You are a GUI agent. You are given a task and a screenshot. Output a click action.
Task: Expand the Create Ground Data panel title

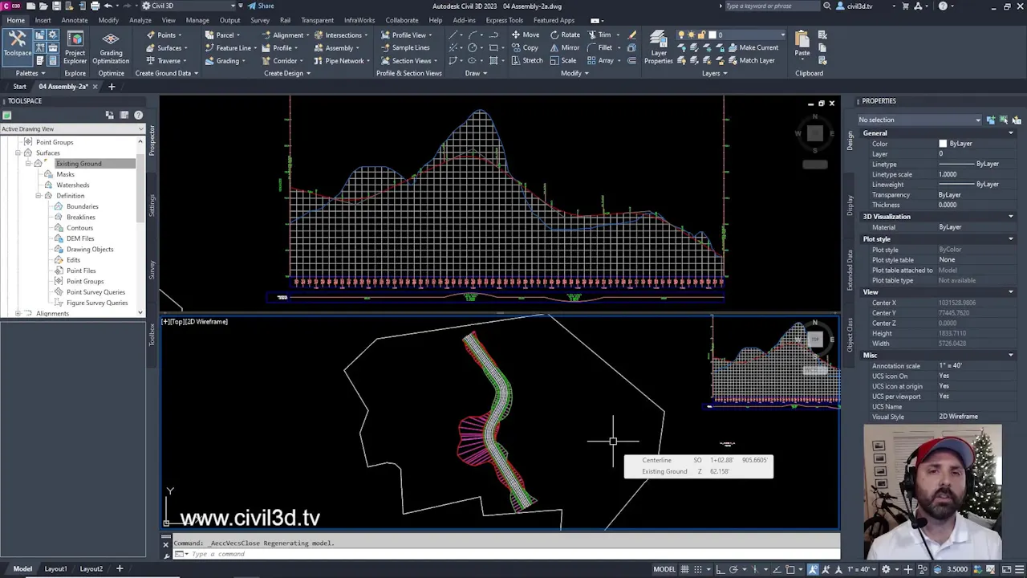pos(166,73)
